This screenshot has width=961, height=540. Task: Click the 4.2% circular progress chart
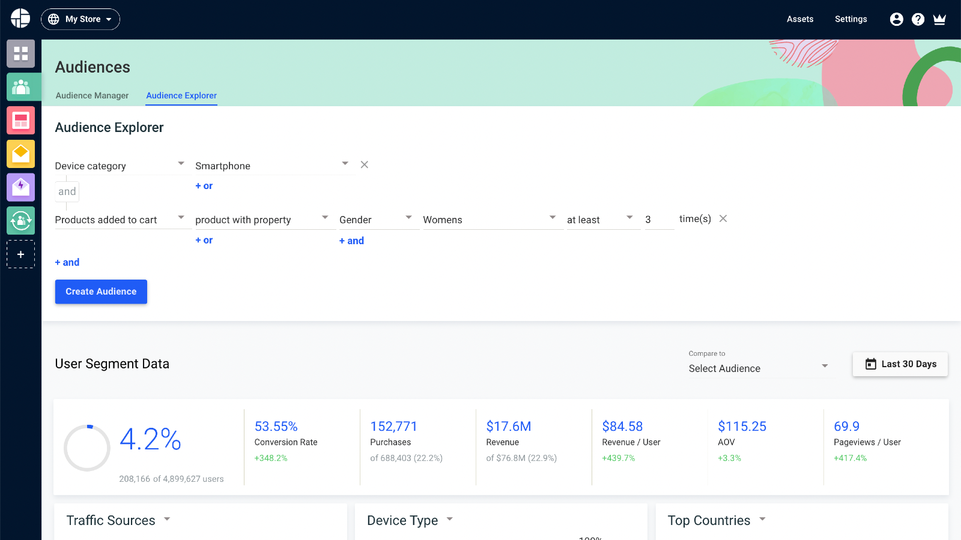click(x=87, y=448)
